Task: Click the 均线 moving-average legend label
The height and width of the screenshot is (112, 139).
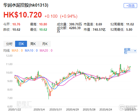Action: pyautogui.click(x=6, y=51)
